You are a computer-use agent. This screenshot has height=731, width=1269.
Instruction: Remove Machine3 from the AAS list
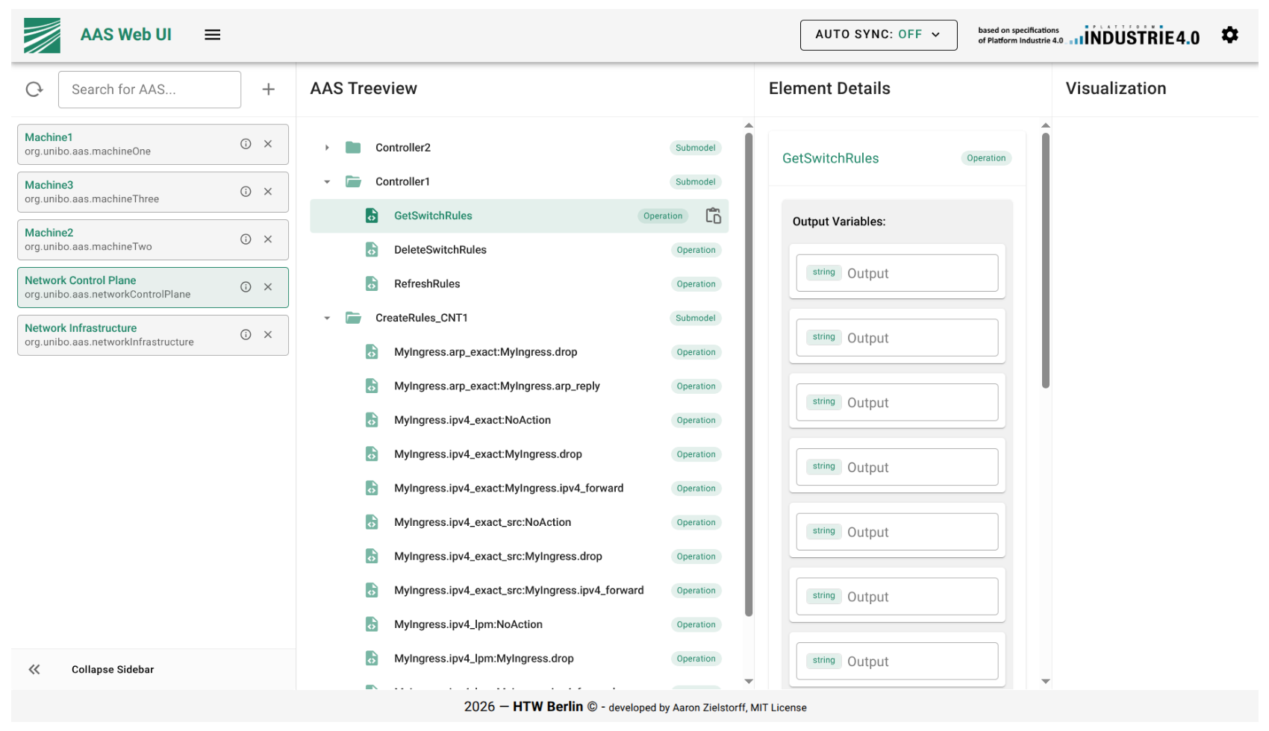pyautogui.click(x=268, y=192)
